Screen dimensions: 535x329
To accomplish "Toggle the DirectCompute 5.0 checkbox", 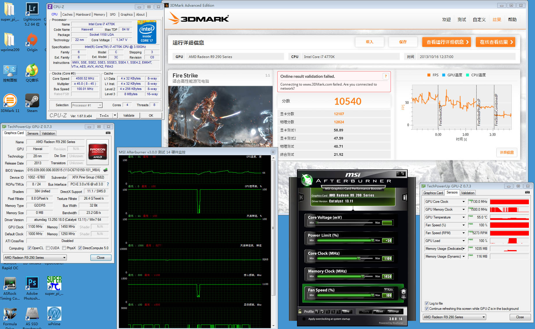I will pyautogui.click(x=80, y=248).
